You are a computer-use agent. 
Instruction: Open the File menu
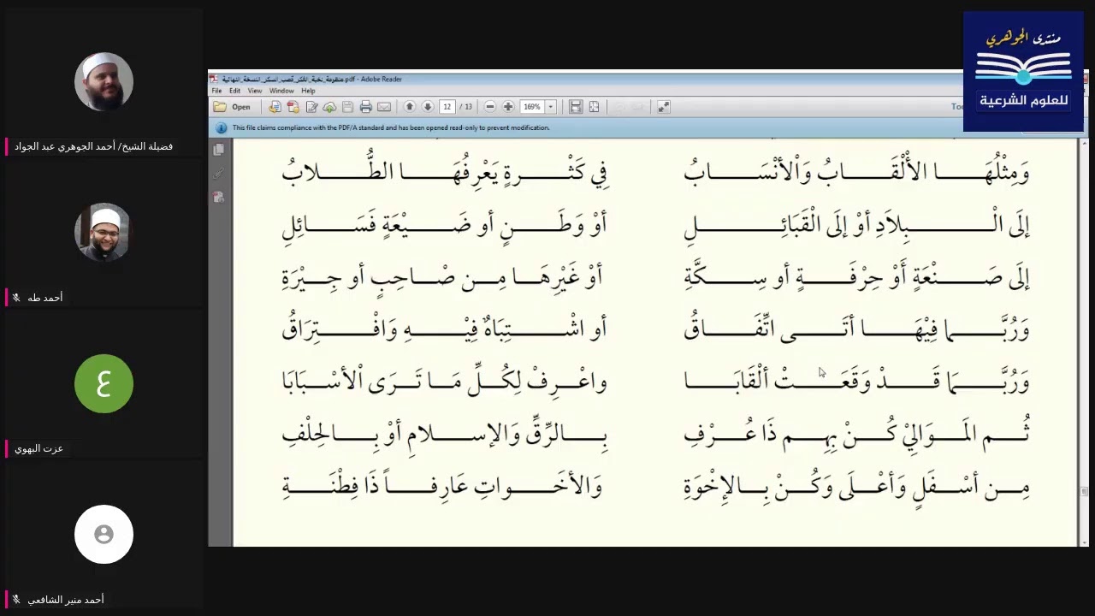[x=216, y=91]
